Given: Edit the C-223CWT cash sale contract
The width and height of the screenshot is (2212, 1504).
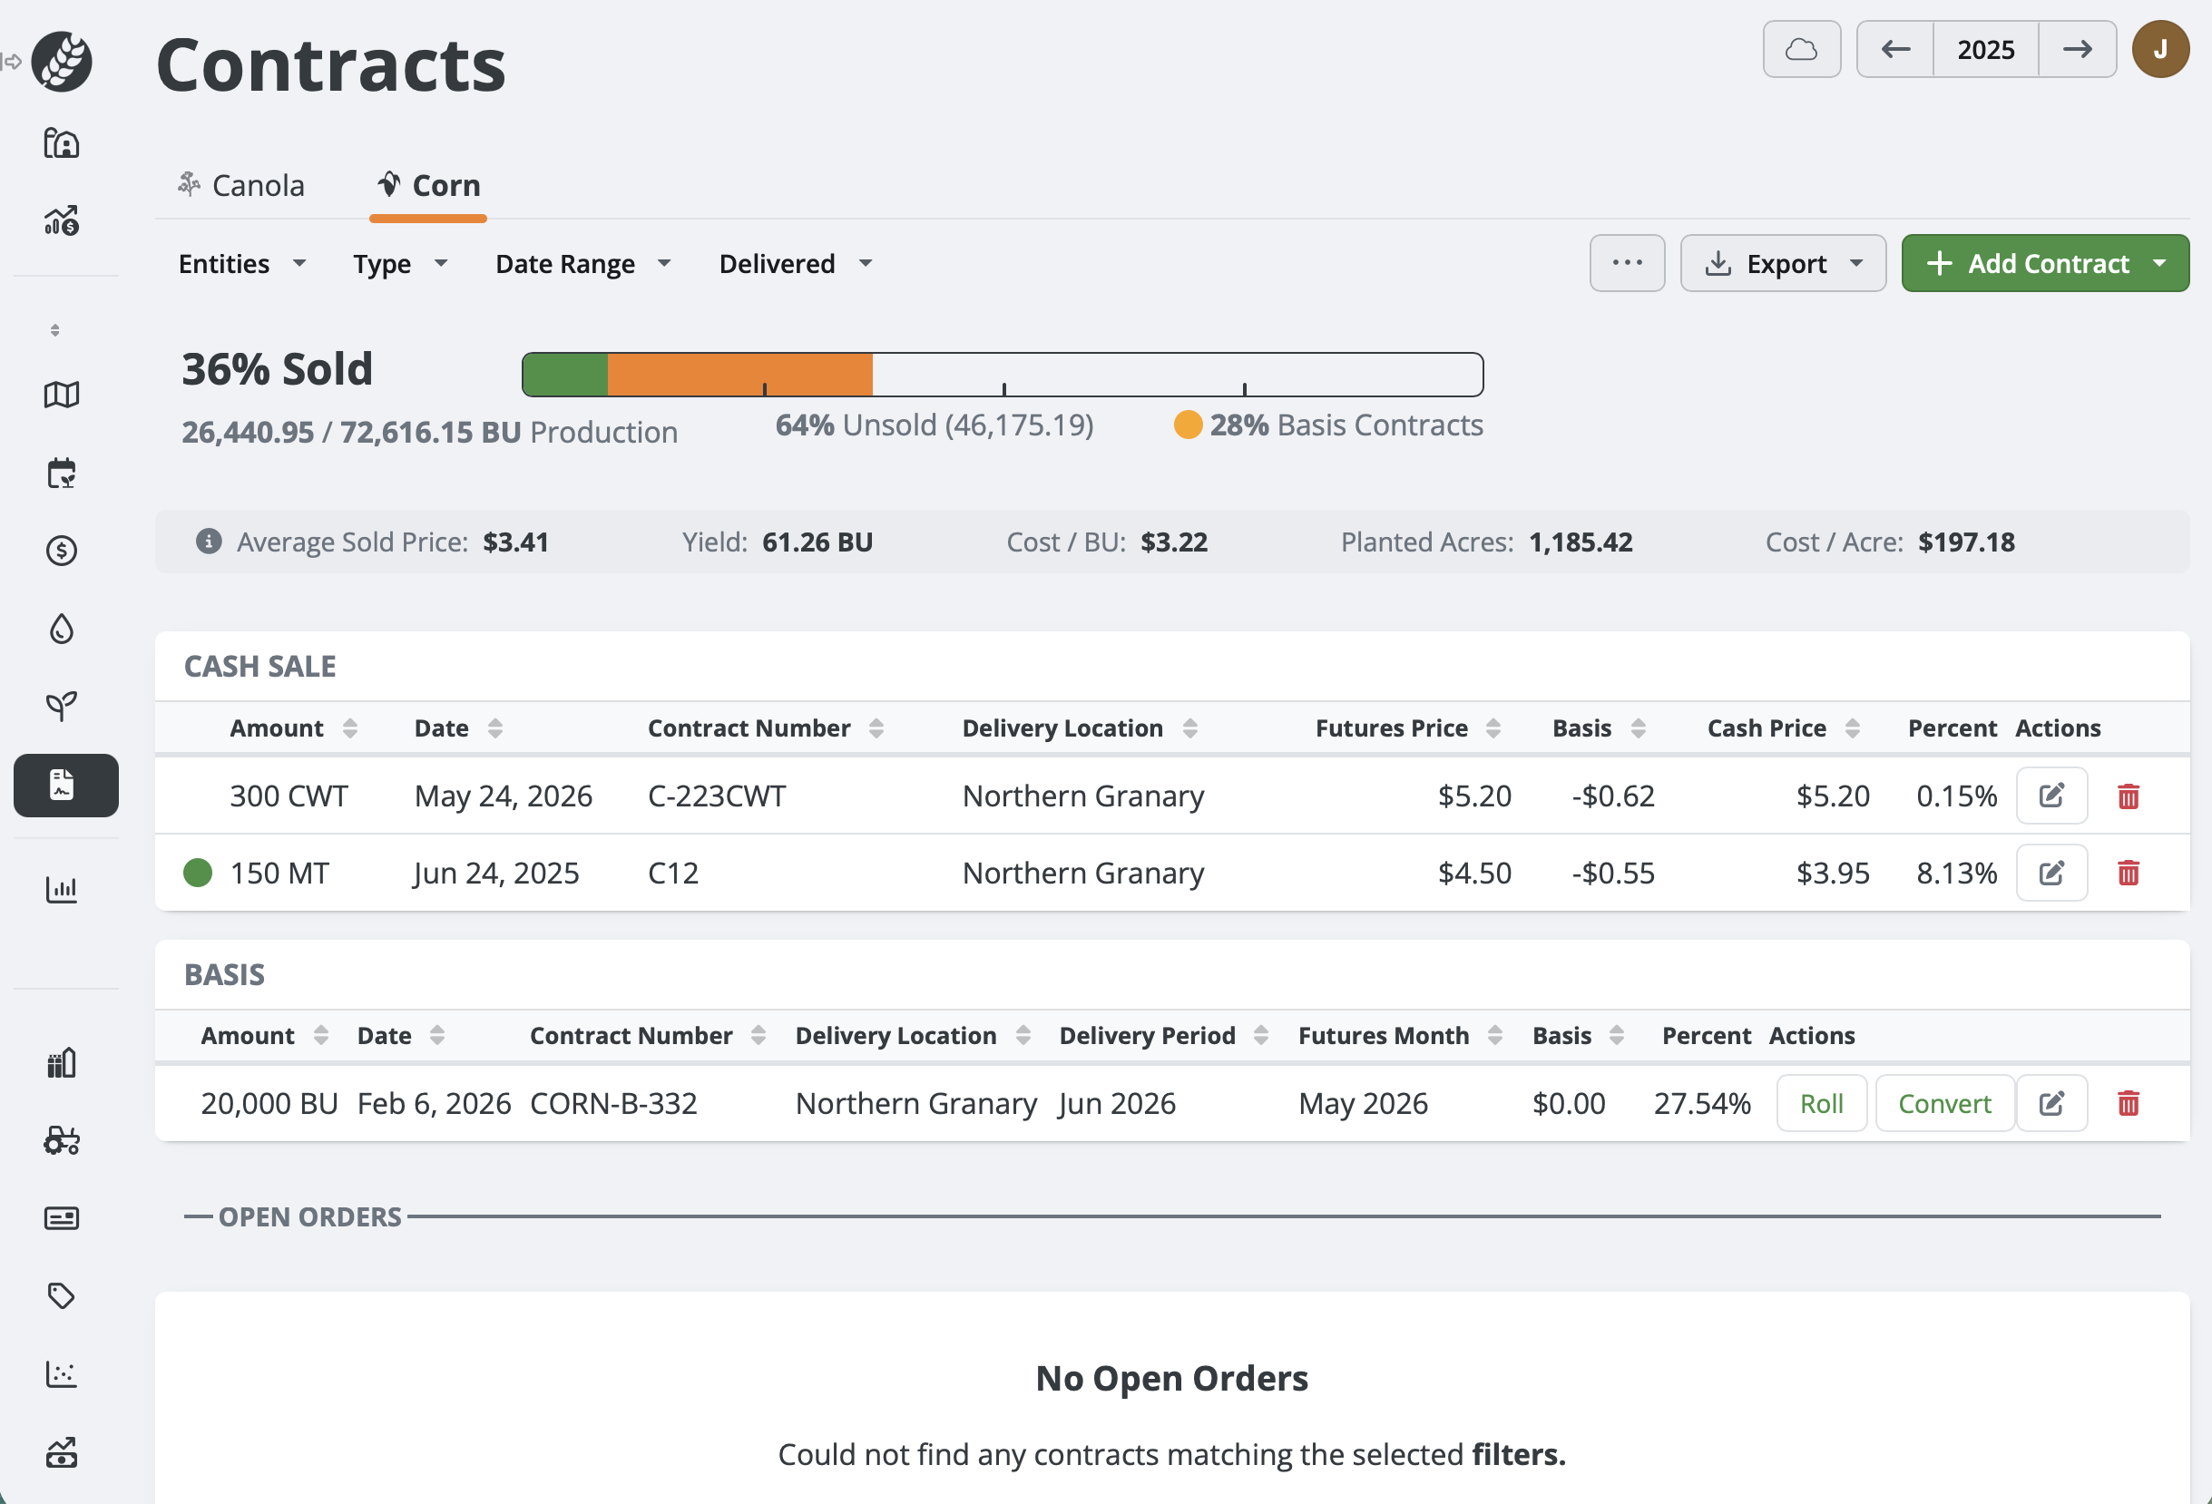Looking at the screenshot, I should point(2052,796).
